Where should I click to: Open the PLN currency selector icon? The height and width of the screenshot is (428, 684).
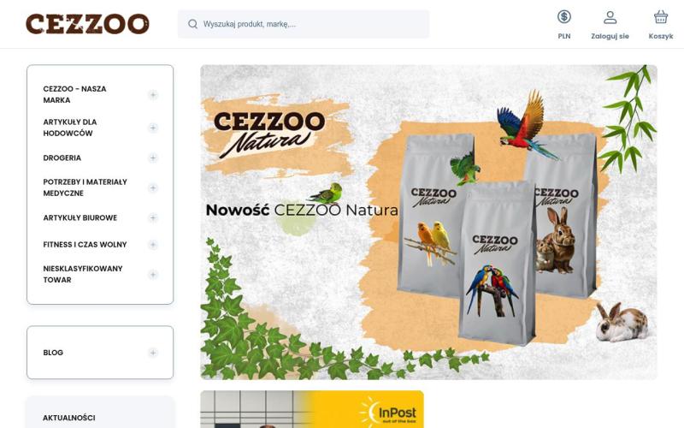tap(564, 17)
